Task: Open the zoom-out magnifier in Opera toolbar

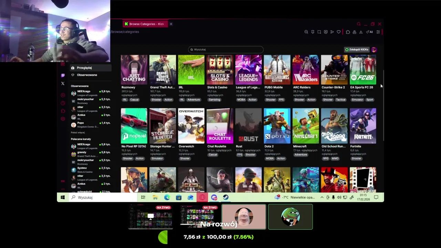Action: [306, 32]
